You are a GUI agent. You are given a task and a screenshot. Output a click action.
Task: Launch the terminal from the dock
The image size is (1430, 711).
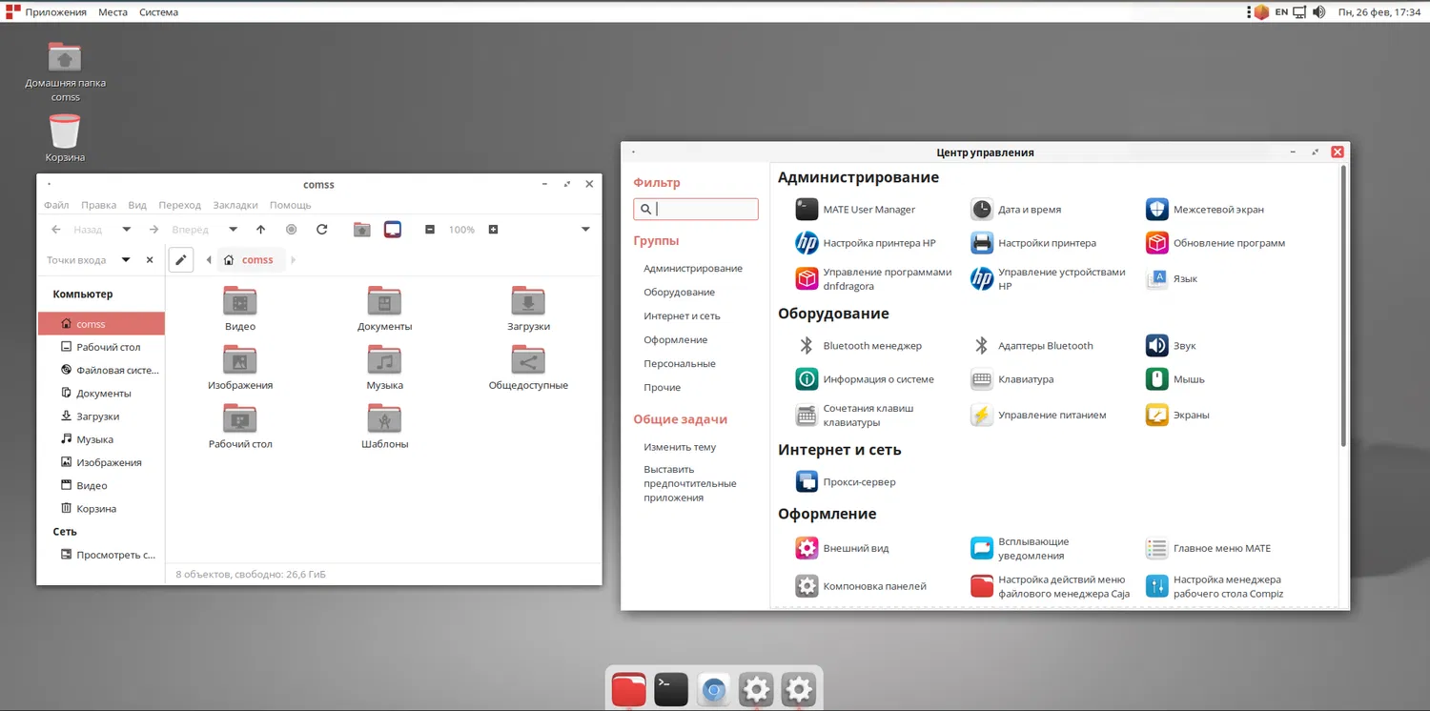pyautogui.click(x=671, y=689)
